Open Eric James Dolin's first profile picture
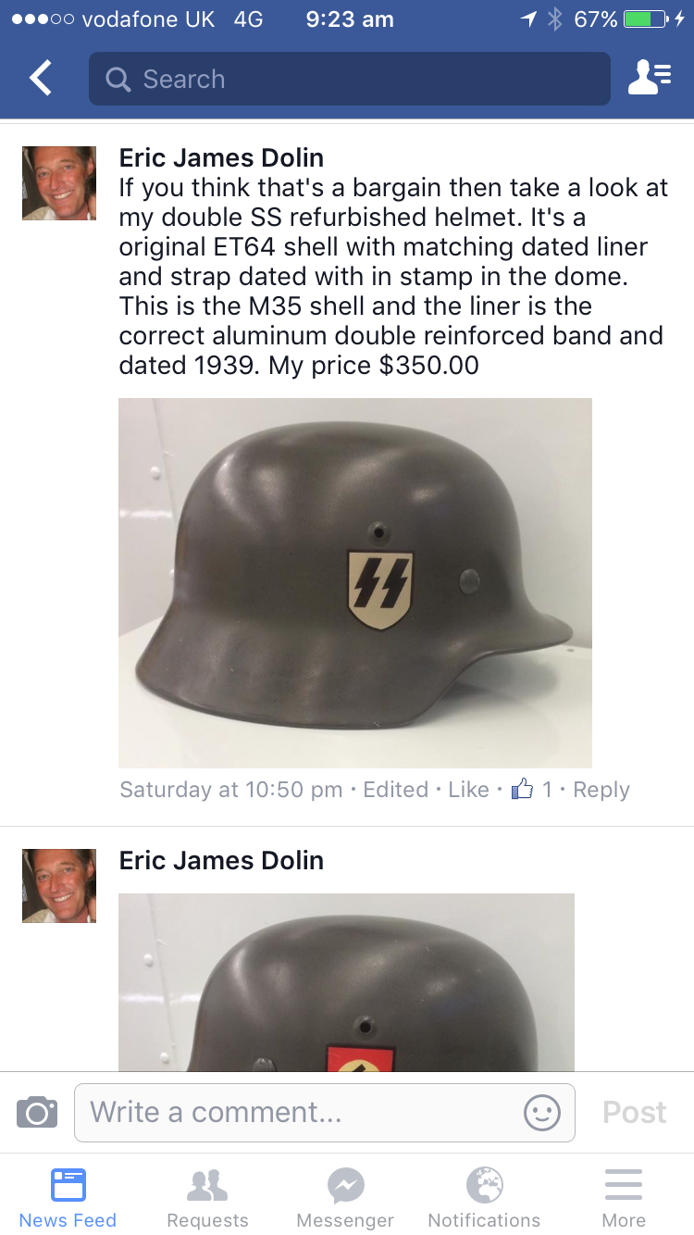Viewport: 694px width, 1235px height. pos(59,183)
